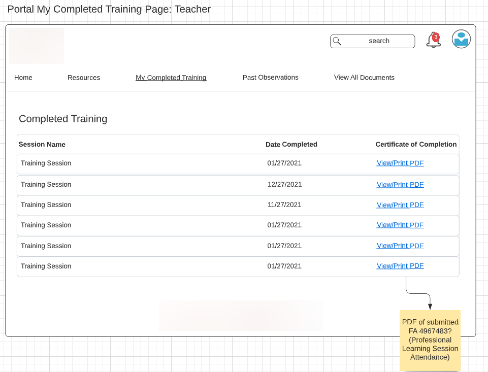Open View/Print PDF for 12/27/2021 session
Screen dimensions: 488x372
[400, 185]
